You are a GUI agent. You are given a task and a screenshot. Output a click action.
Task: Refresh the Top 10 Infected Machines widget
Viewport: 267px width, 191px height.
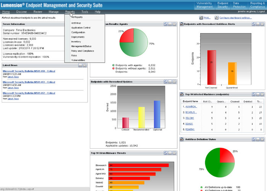tap(254, 94)
